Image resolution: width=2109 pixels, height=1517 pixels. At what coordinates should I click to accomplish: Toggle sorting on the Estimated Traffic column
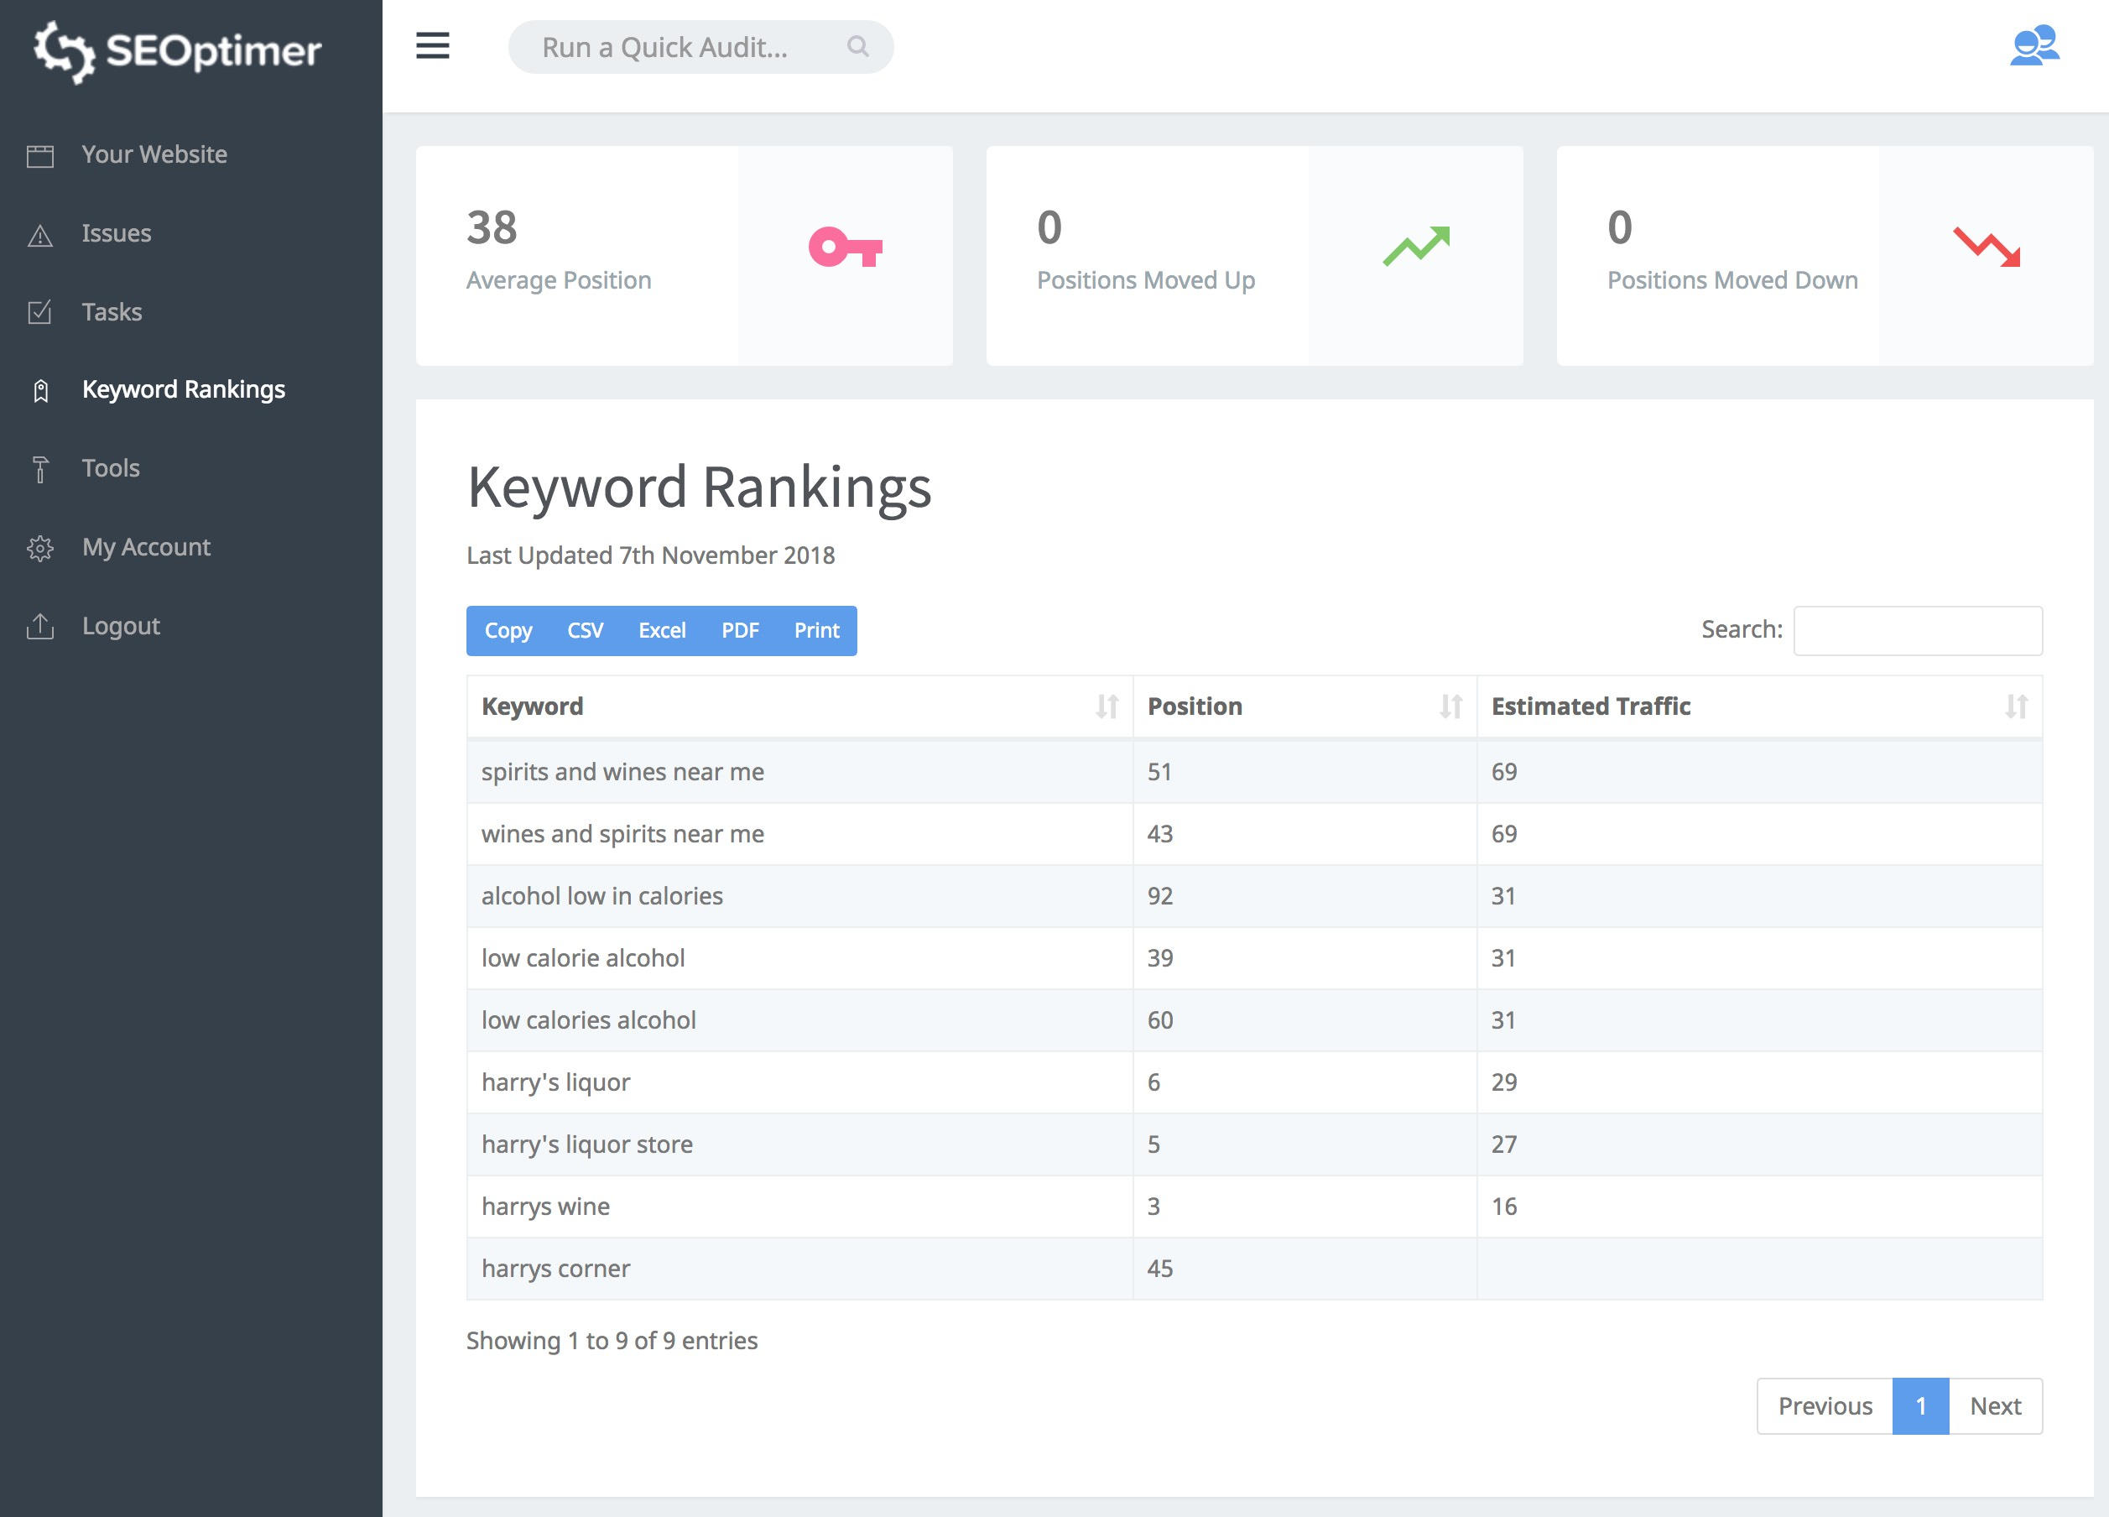(x=2015, y=706)
